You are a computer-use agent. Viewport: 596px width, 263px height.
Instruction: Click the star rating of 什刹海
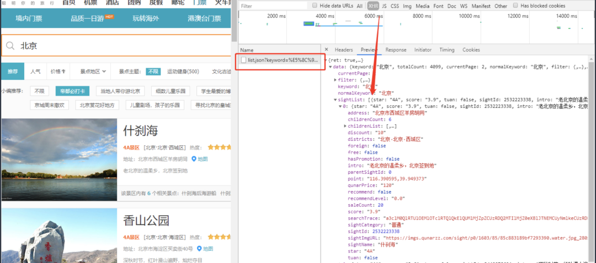point(219,147)
